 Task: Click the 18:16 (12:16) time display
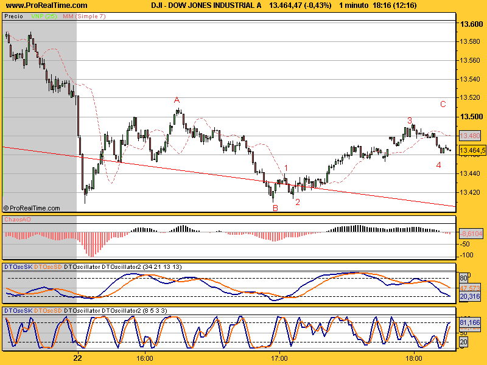coord(394,5)
